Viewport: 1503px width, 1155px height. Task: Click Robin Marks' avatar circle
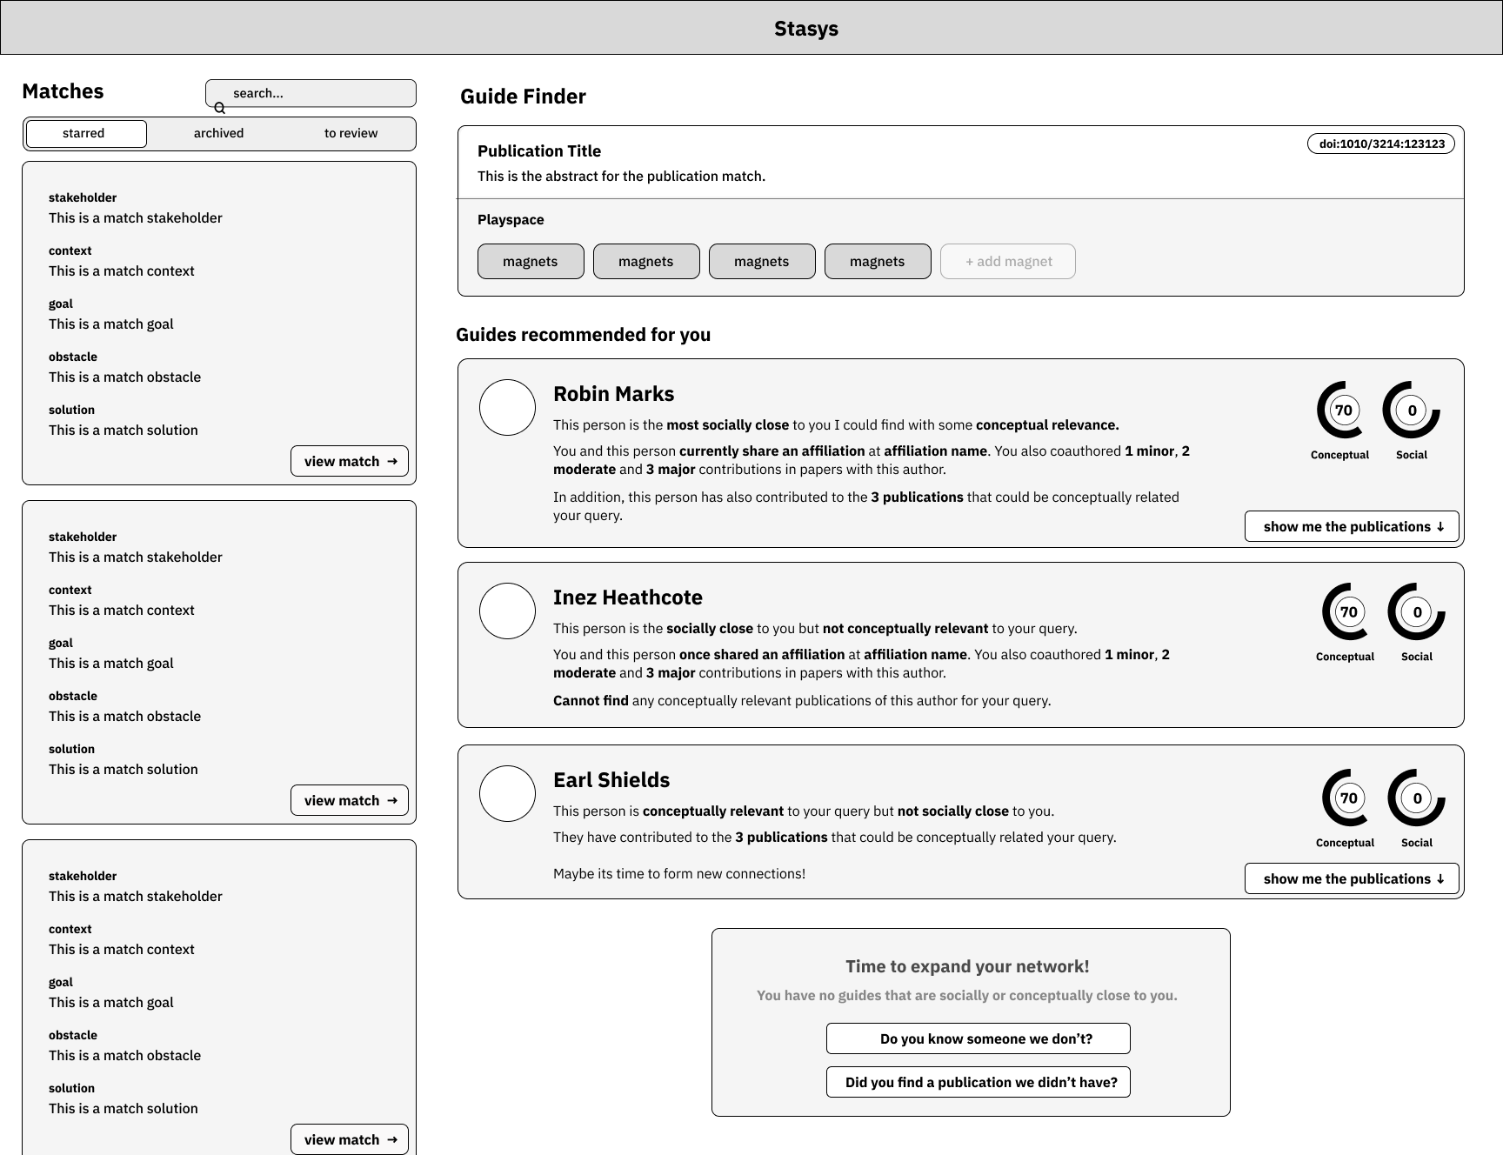(x=507, y=407)
